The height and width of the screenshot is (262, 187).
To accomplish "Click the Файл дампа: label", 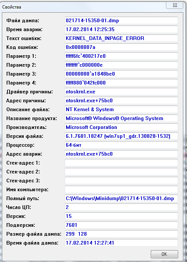I will click(x=23, y=21).
